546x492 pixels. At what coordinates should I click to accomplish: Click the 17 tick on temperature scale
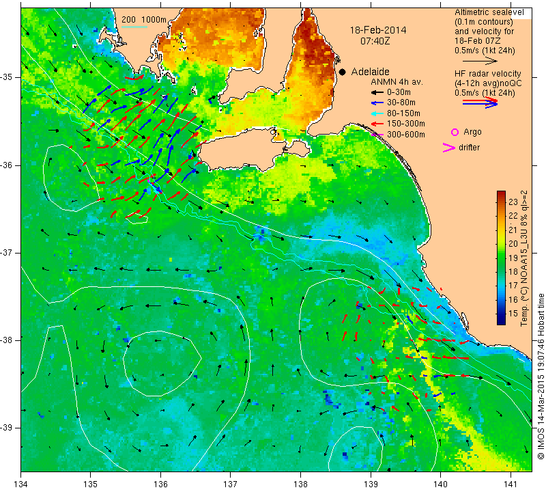coord(513,285)
